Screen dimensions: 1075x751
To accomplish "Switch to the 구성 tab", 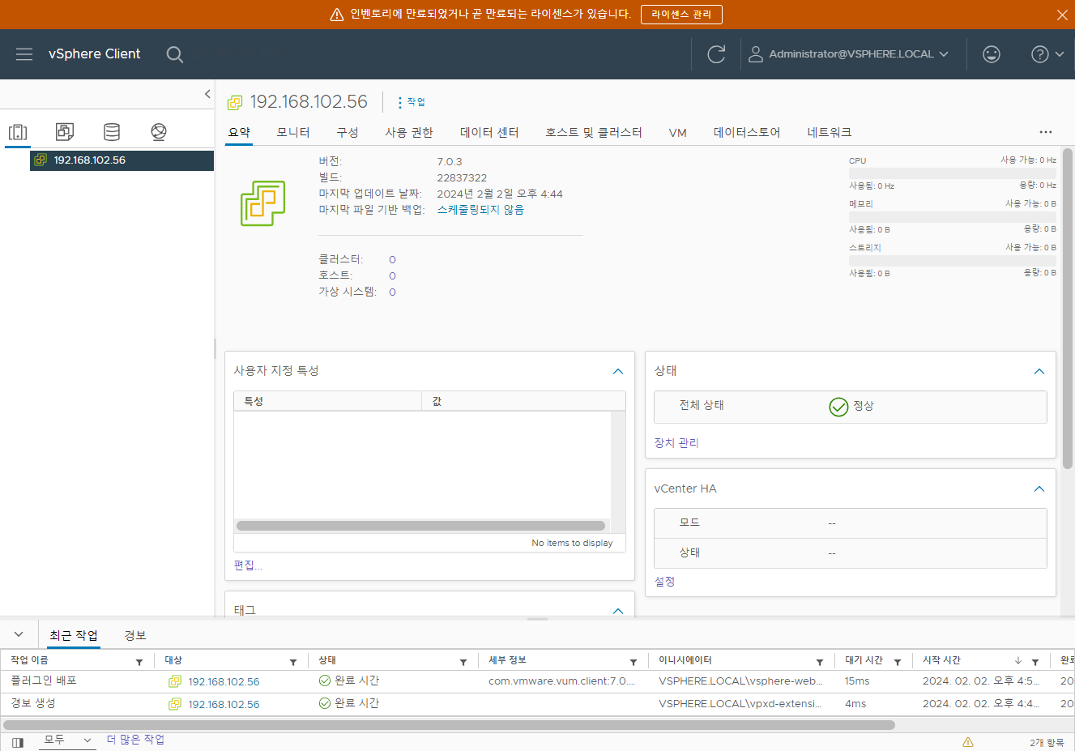I will pos(348,132).
